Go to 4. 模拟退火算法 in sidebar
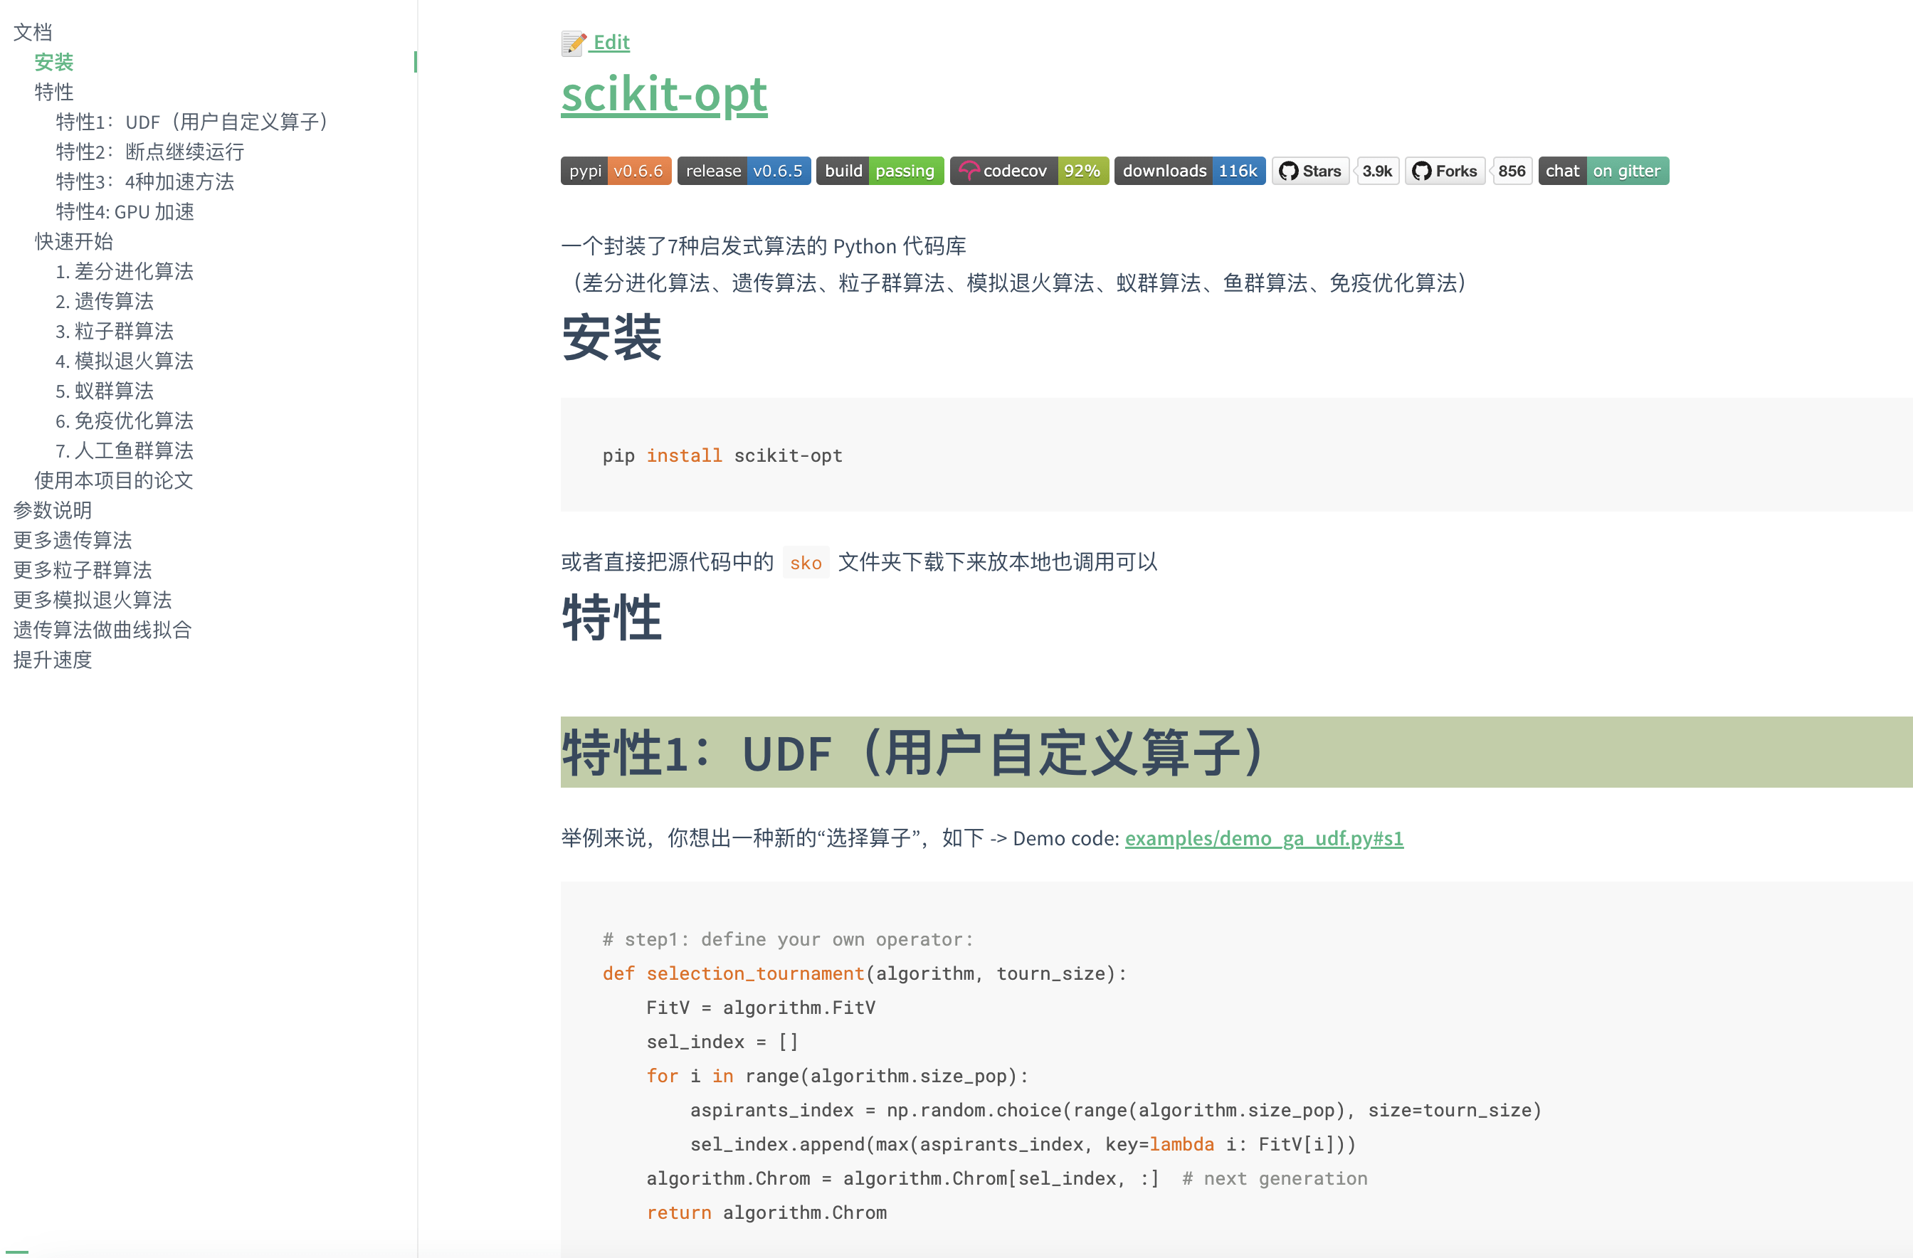The height and width of the screenshot is (1258, 1913). click(125, 361)
